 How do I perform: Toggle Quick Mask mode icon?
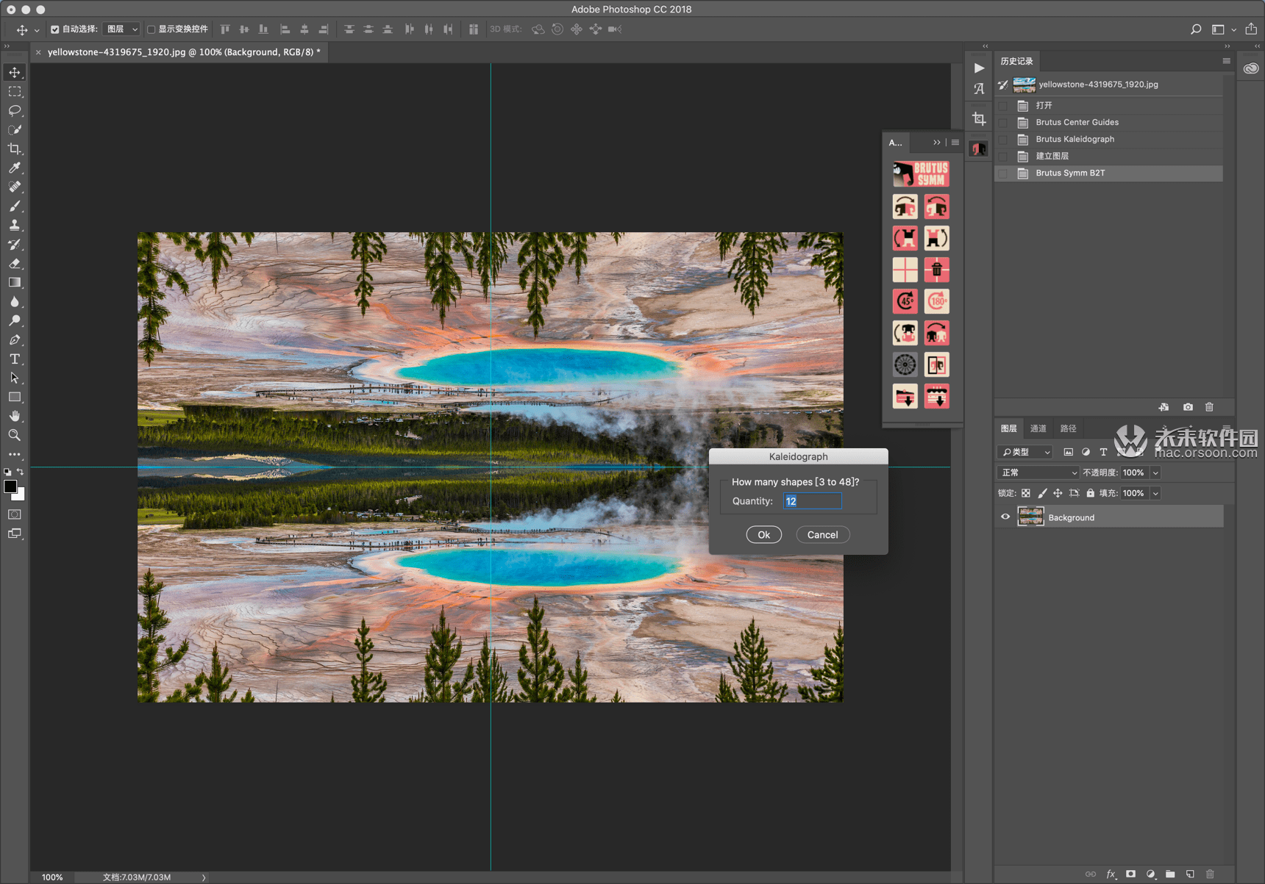[x=15, y=514]
